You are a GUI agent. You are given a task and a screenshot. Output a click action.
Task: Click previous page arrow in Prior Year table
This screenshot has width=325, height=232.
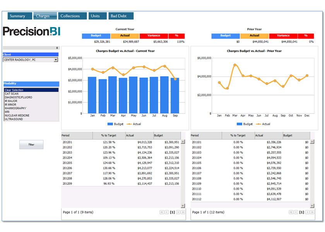pos(296,212)
